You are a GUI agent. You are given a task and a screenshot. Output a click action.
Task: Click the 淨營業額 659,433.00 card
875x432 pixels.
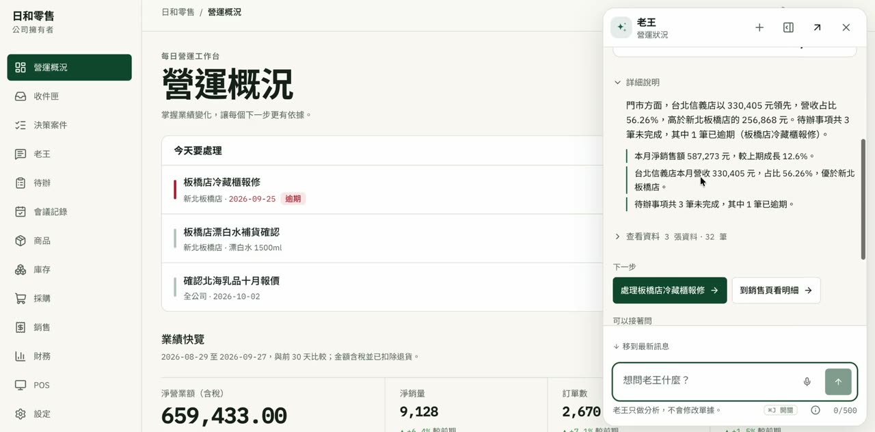coord(273,405)
